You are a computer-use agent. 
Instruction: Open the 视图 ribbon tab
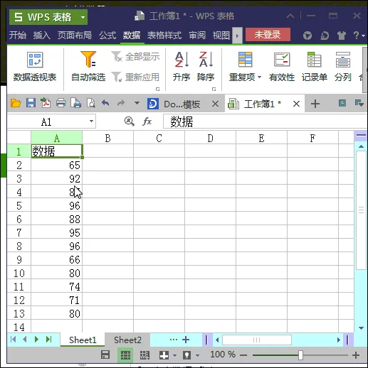221,36
